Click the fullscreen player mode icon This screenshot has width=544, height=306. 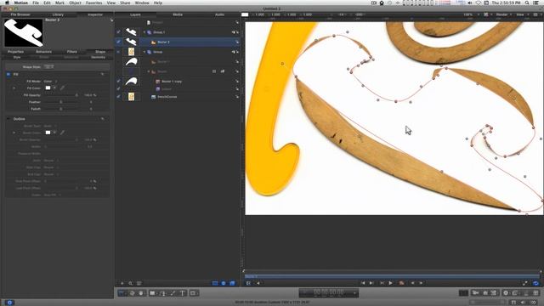pyautogui.click(x=525, y=283)
